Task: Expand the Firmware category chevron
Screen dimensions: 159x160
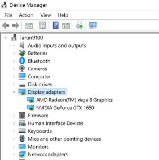Action: [14, 116]
